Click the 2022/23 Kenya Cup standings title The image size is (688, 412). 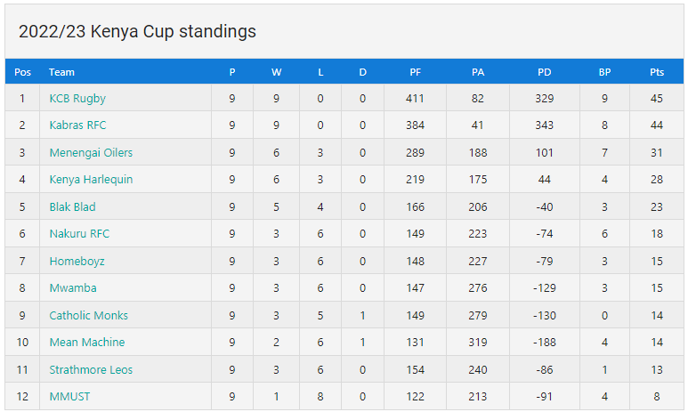(x=137, y=32)
